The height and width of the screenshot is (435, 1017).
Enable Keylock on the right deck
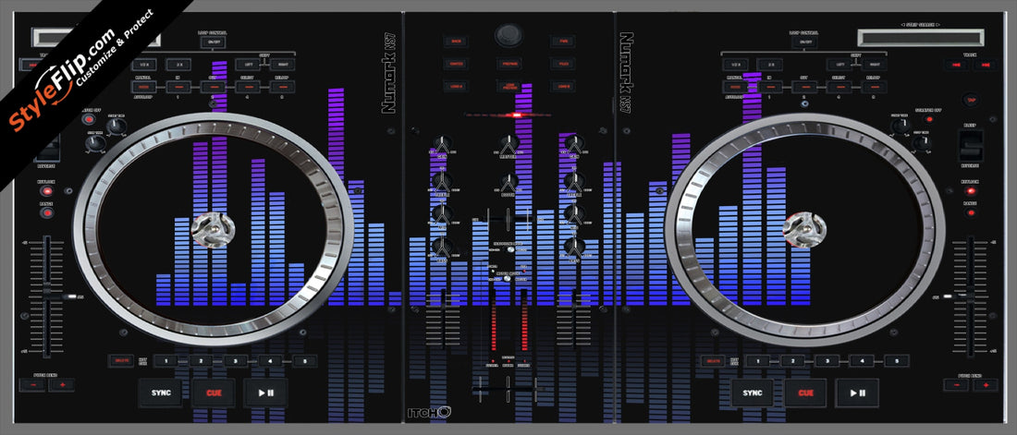(x=970, y=190)
